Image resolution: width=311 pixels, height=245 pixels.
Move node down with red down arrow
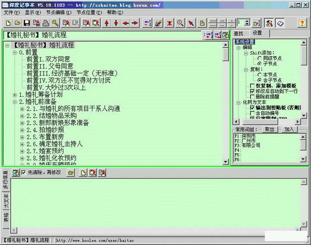(116, 23)
